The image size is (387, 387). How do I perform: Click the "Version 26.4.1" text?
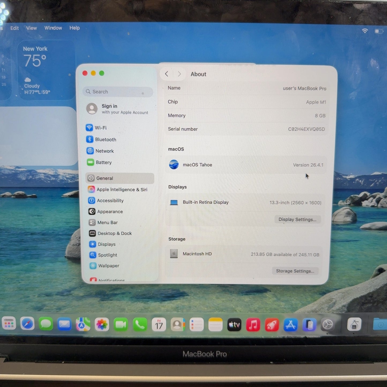pos(308,165)
